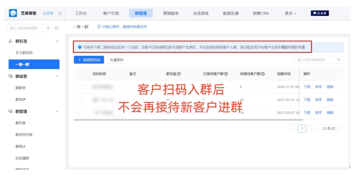Screen dimensions: 354x178
Task: Open the 更多 dropdown menu
Action: point(290,14)
